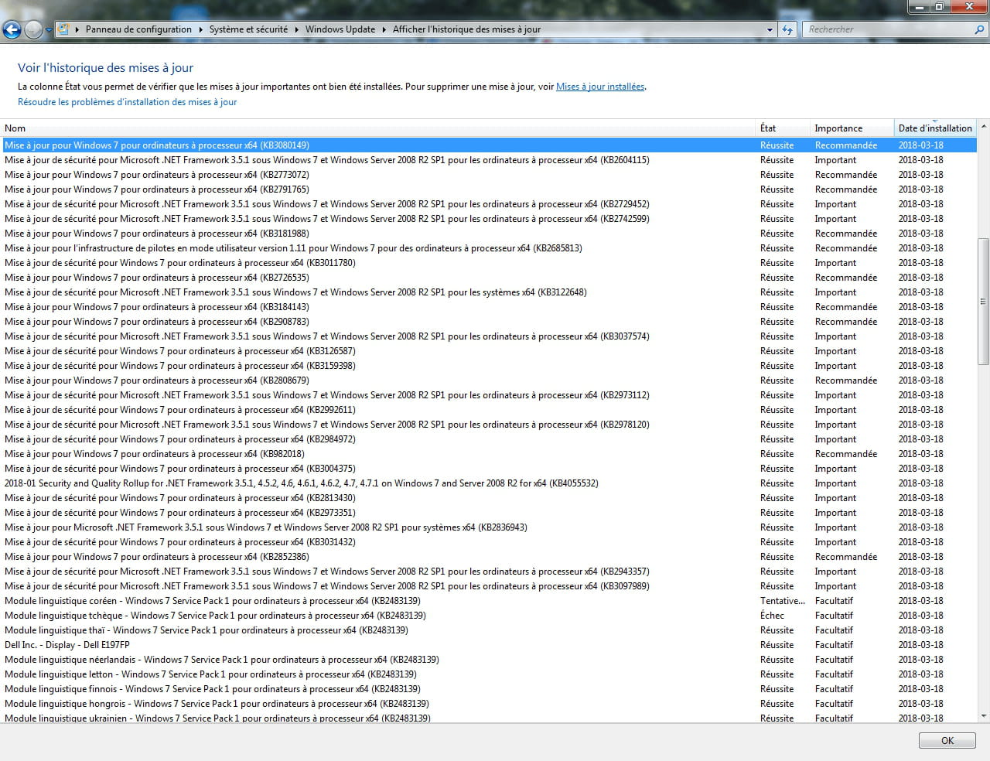Open the recent pages dropdown arrow
990x761 pixels.
click(x=49, y=30)
